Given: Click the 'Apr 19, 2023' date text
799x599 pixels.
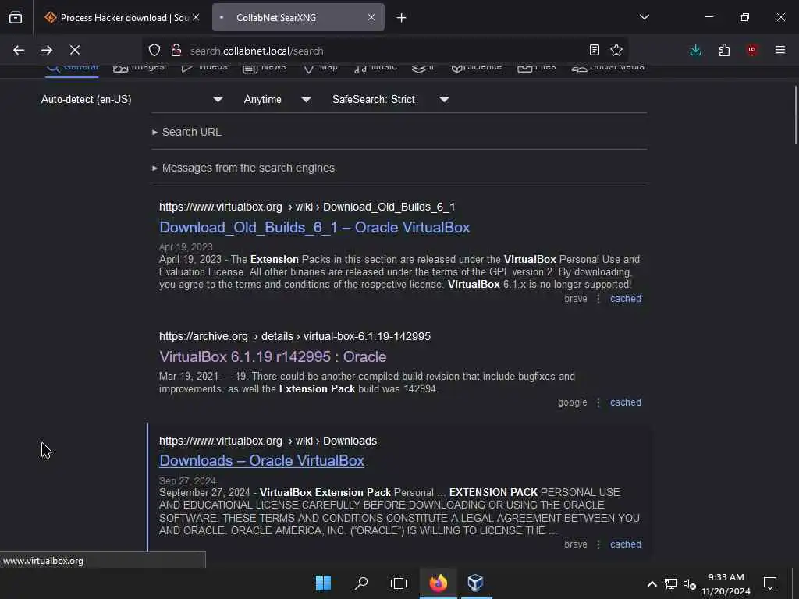Looking at the screenshot, I should coord(186,247).
